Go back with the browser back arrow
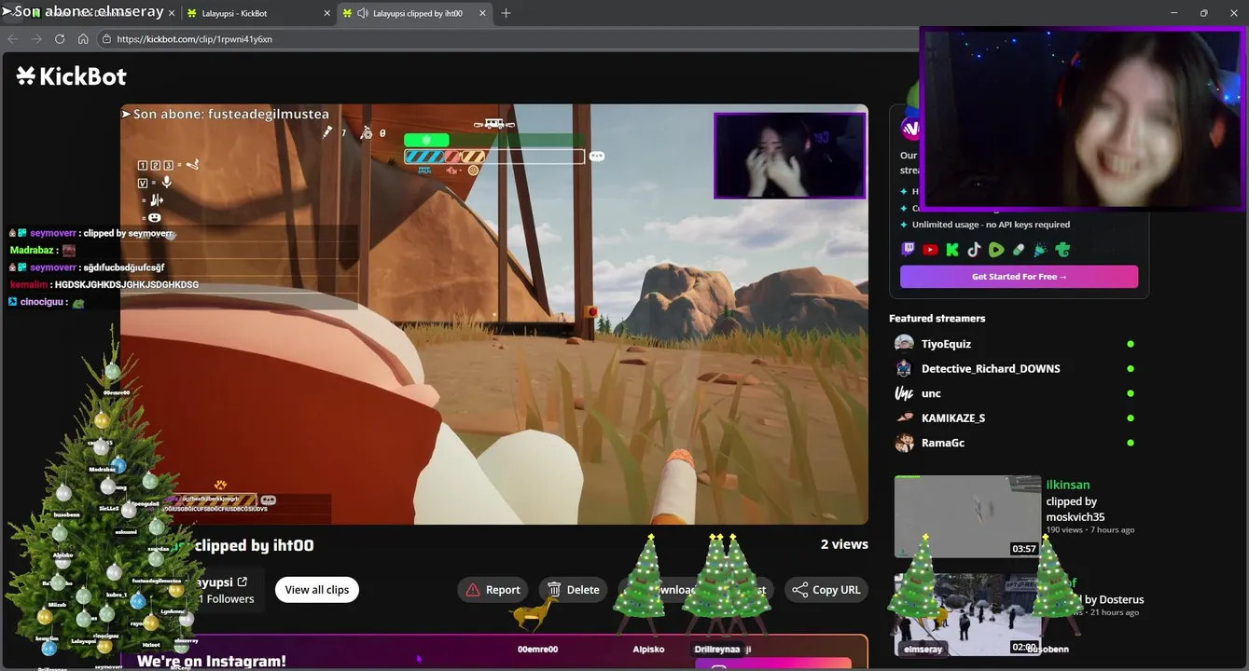 point(13,39)
